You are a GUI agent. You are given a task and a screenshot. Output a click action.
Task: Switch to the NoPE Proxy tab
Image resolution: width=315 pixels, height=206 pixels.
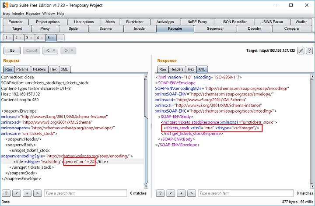tap(197, 22)
